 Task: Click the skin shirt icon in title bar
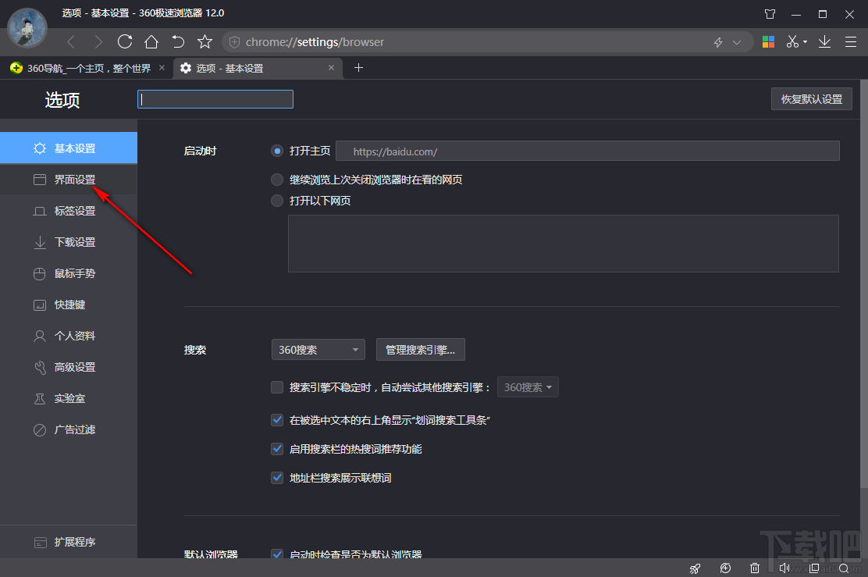[770, 14]
